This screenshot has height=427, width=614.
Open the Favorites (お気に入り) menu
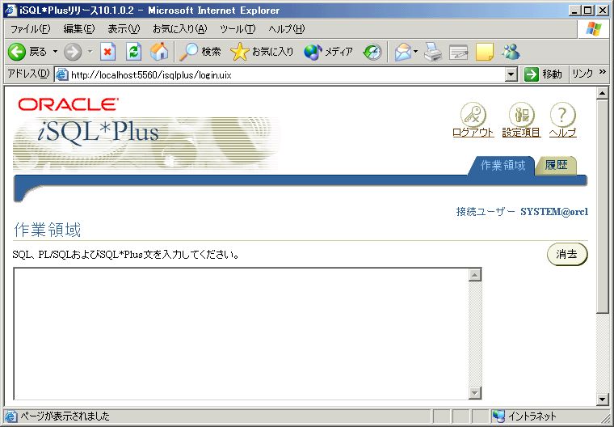pos(179,29)
